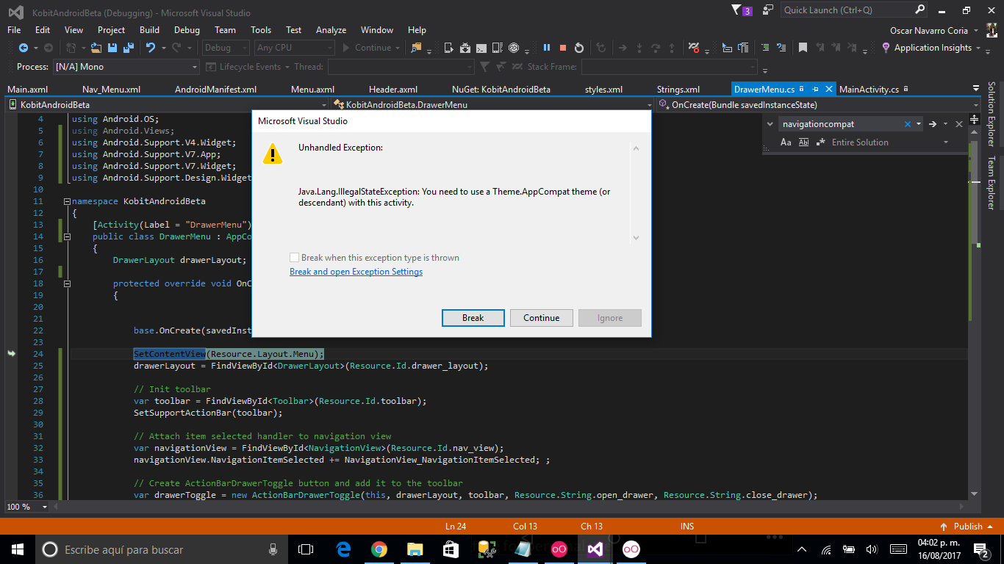Open the Analyze menu
1004x564 pixels.
(x=331, y=30)
